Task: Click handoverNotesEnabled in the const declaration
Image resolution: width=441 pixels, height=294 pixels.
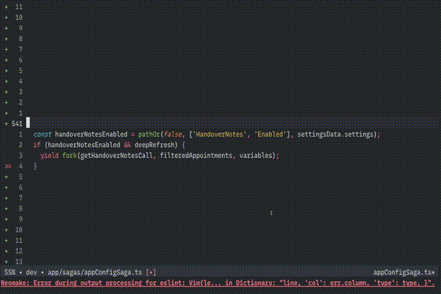Action: (x=91, y=135)
